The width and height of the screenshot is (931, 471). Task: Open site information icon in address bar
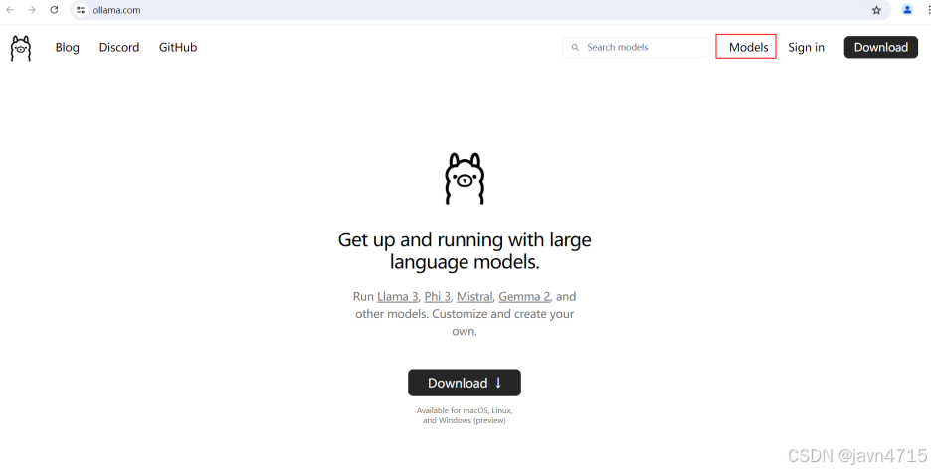[x=81, y=10]
